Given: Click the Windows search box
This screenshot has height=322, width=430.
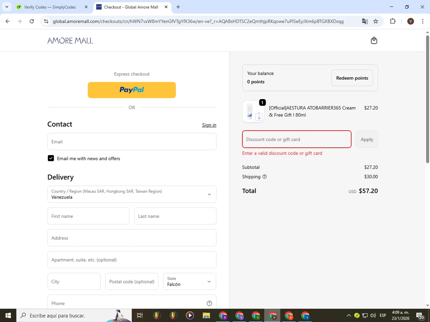Looking at the screenshot, I should 74,315.
